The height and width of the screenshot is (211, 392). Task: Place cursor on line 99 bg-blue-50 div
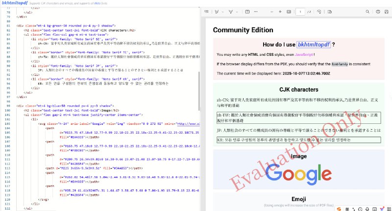coord(65,106)
